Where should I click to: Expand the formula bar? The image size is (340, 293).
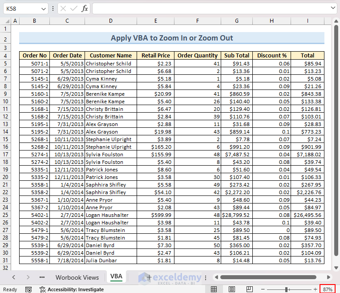[333, 8]
